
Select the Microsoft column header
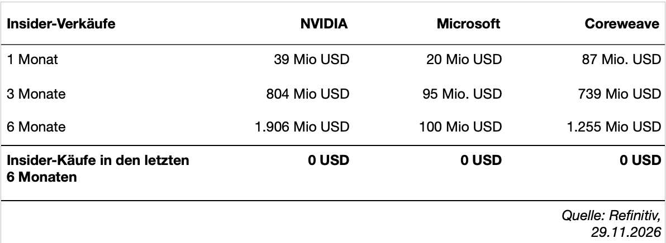468,24
